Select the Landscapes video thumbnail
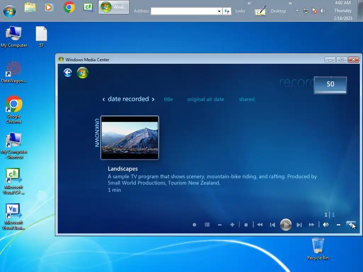 click(130, 138)
